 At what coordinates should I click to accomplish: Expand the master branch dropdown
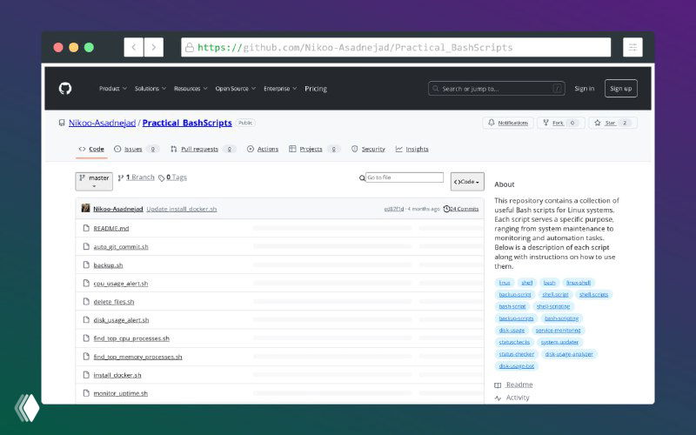pyautogui.click(x=95, y=181)
